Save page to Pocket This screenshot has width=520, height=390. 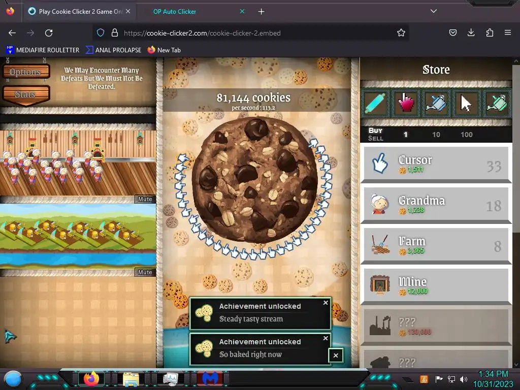coord(452,32)
